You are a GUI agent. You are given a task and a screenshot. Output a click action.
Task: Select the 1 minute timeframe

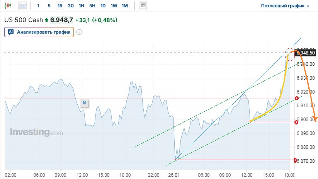coord(38,6)
